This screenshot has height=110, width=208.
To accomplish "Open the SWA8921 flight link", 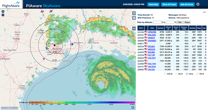I will point(152,41).
